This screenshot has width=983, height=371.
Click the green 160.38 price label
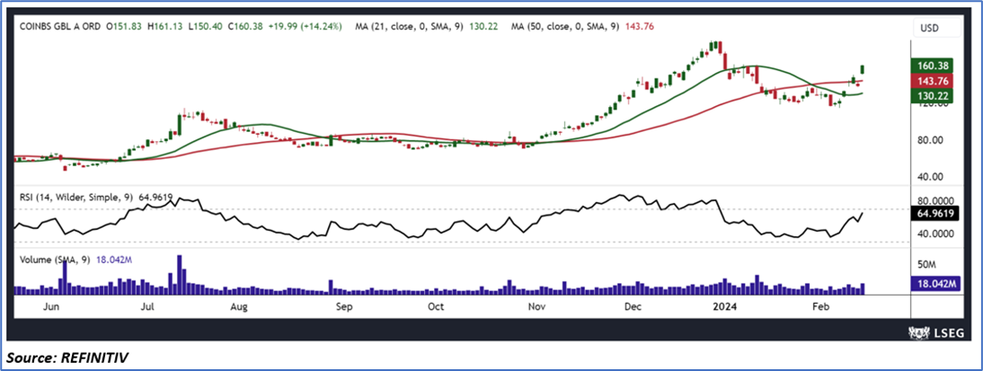pos(930,66)
